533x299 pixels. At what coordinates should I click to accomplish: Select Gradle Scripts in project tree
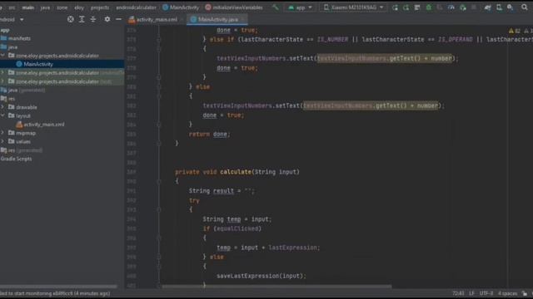click(16, 159)
